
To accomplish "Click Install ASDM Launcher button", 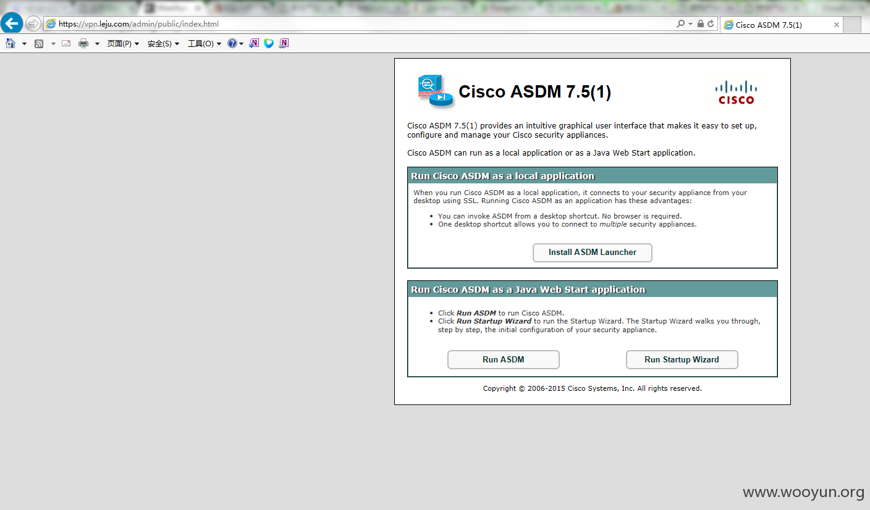I will point(593,253).
